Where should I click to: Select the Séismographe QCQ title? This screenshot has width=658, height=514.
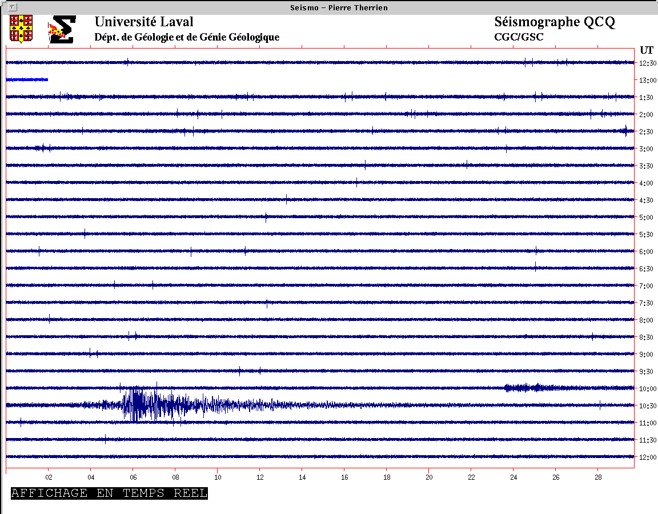click(554, 22)
